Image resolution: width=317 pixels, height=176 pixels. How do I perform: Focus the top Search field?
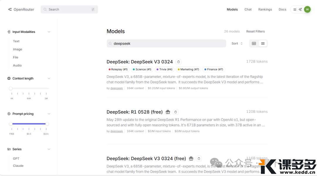click(x=69, y=9)
